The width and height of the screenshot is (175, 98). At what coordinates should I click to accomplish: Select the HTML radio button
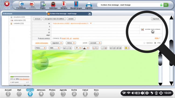pyautogui.click(x=155, y=43)
